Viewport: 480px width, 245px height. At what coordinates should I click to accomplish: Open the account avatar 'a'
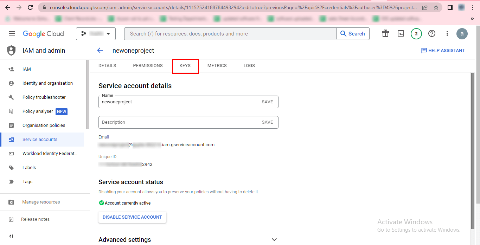click(462, 34)
